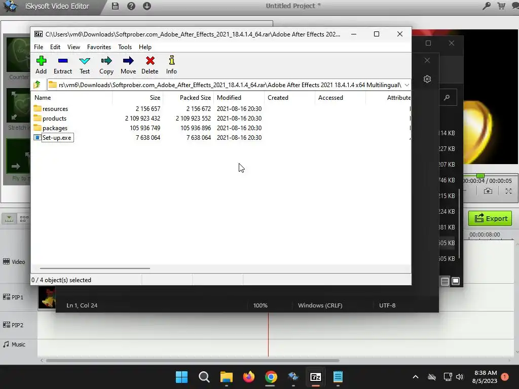The width and height of the screenshot is (519, 389).
Task: Show hidden system tray icons
Action: click(416, 377)
